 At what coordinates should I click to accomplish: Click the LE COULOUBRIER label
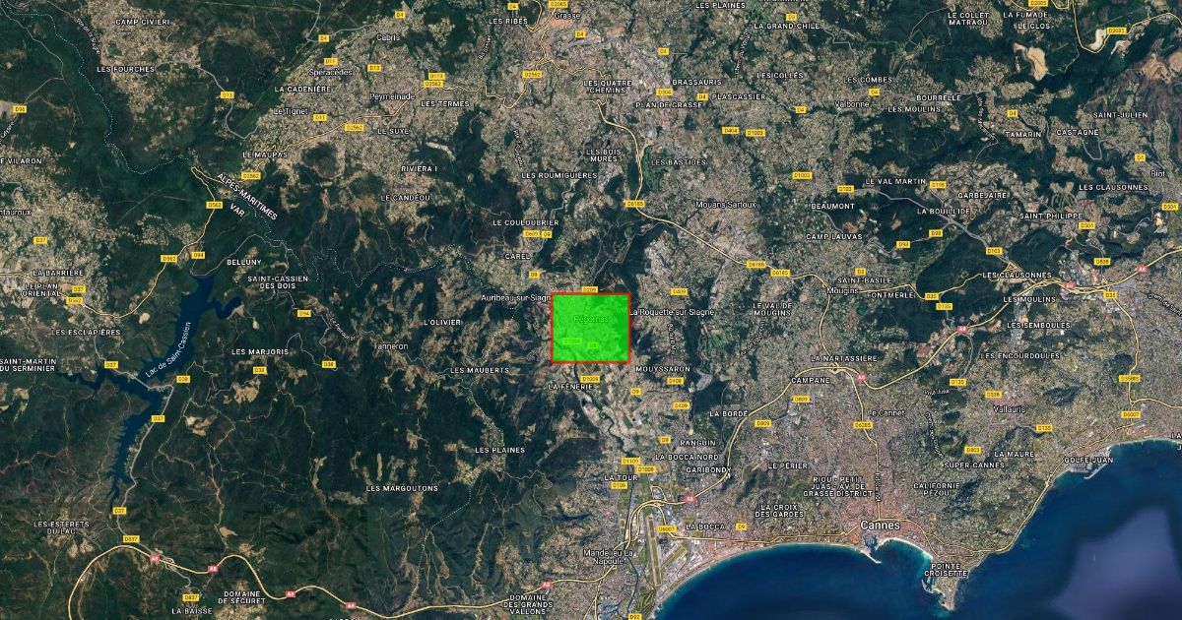coord(526,222)
